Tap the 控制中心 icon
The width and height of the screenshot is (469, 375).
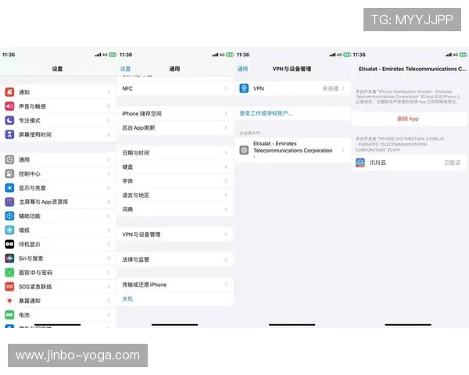(x=9, y=173)
